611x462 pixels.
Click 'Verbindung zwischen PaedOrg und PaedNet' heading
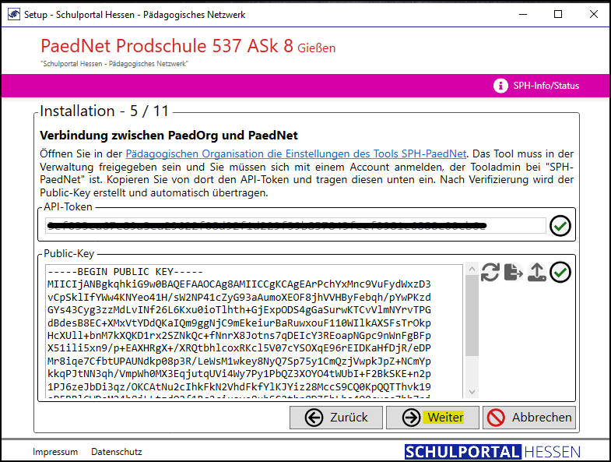[x=169, y=136]
